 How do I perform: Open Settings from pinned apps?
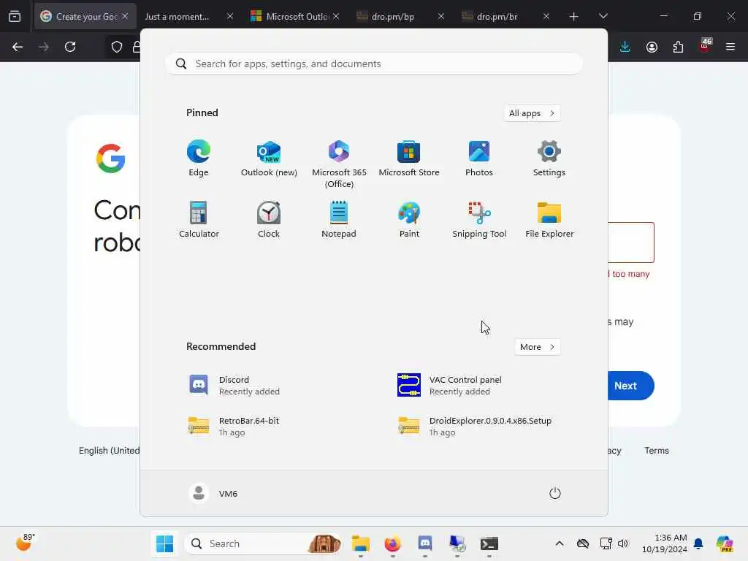[x=549, y=159]
